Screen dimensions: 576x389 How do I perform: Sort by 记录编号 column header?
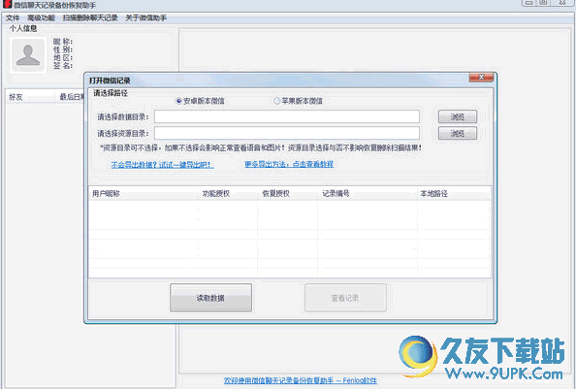point(368,194)
